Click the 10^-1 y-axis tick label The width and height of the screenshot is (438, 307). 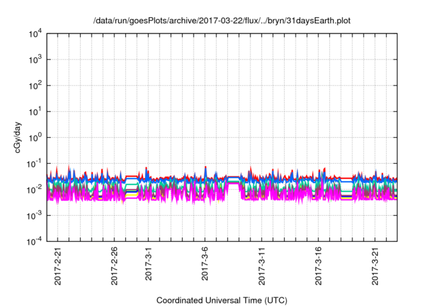[34, 164]
